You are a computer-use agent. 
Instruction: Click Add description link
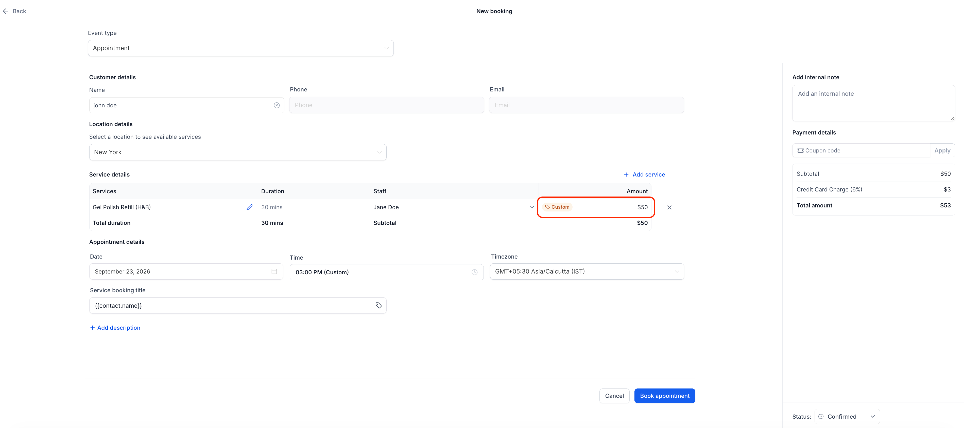115,327
